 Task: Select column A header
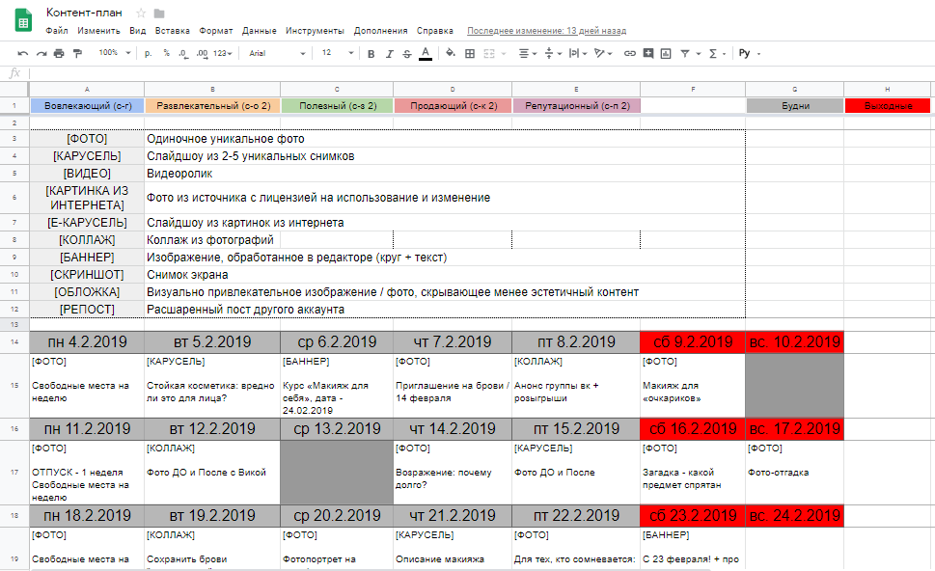click(87, 89)
